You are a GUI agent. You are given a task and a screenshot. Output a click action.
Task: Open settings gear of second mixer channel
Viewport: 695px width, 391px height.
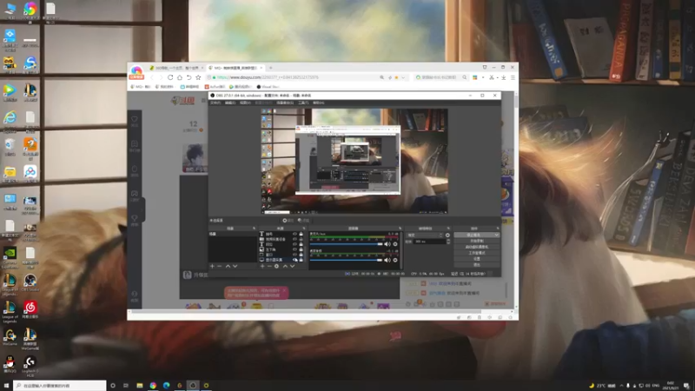[x=395, y=260]
